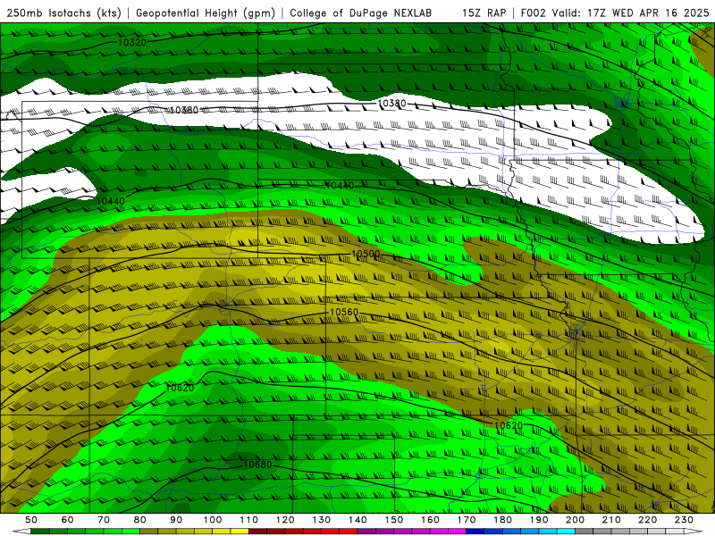This screenshot has width=715, height=536.
Task: Click the color bar label 170
Action: pyautogui.click(x=467, y=520)
